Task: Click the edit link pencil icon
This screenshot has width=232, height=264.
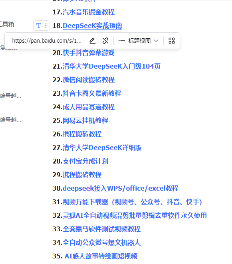Action: click(x=92, y=41)
